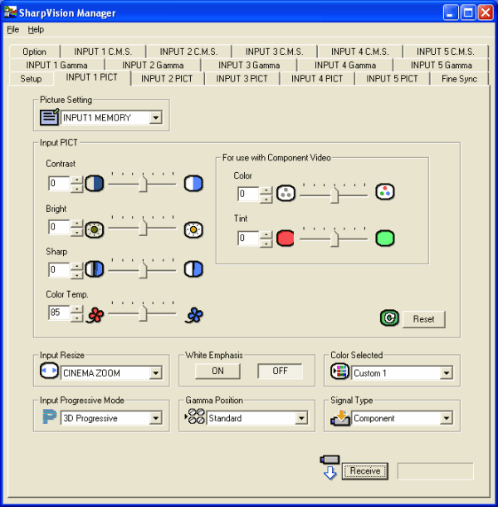This screenshot has height=507, width=498.
Task: Click the gray low color saturation icon
Action: tap(286, 194)
